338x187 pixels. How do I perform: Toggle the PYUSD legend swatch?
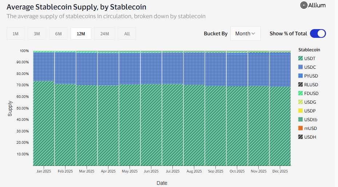(x=301, y=76)
